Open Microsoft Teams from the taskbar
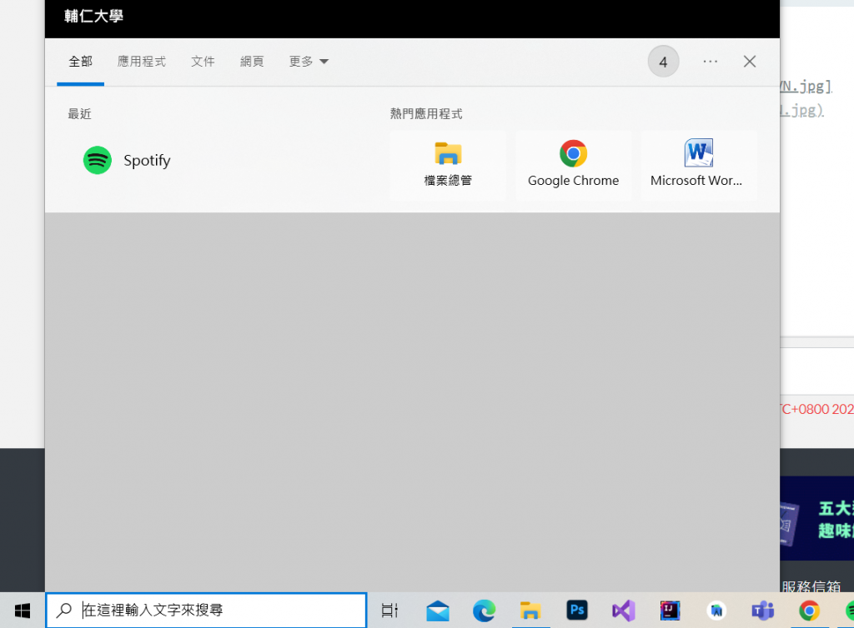854x628 pixels. (x=763, y=611)
